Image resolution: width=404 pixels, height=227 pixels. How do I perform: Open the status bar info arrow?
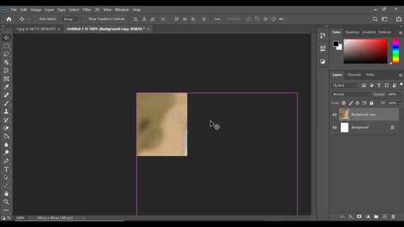(83, 218)
